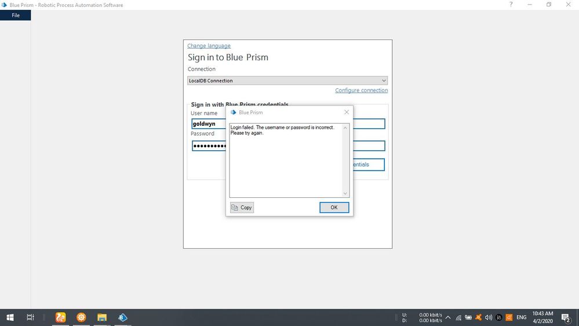This screenshot has height=326, width=579.
Task: Click the help question mark in title bar
Action: coord(511,5)
